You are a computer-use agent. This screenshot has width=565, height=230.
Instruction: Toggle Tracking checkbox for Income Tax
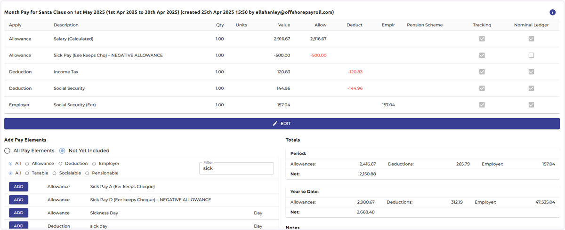click(482, 72)
